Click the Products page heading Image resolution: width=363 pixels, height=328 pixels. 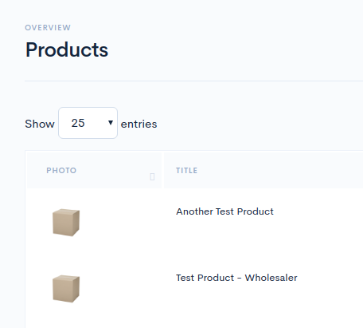[x=67, y=49]
